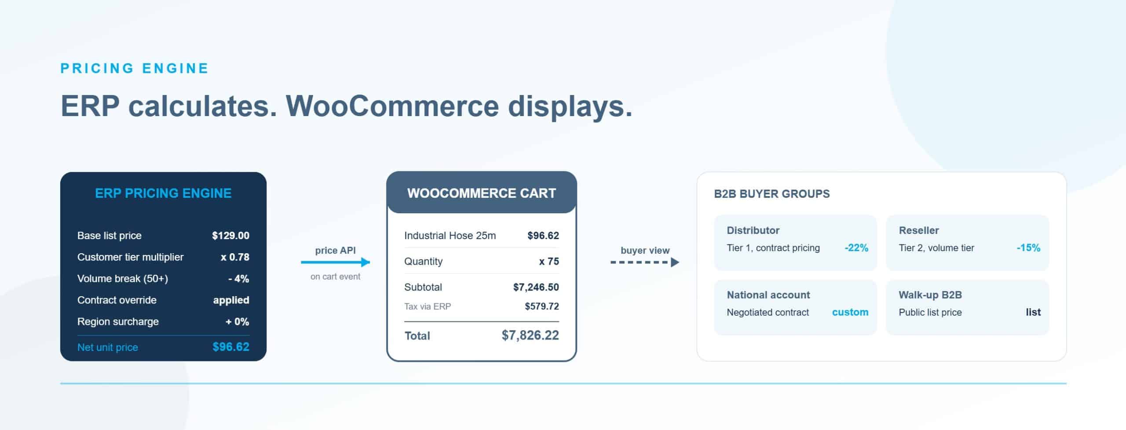Select the 'Region surcharge' label
1126x430 pixels.
(118, 322)
